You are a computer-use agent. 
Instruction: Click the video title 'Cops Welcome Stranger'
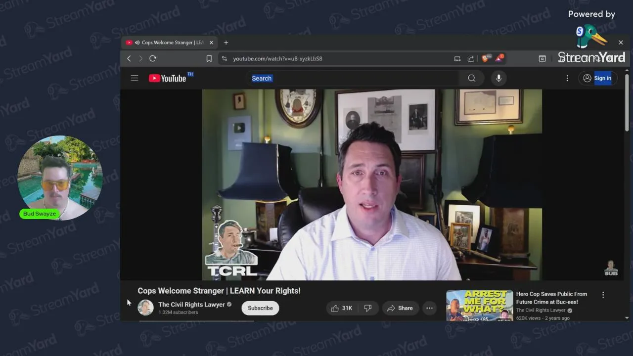point(219,291)
